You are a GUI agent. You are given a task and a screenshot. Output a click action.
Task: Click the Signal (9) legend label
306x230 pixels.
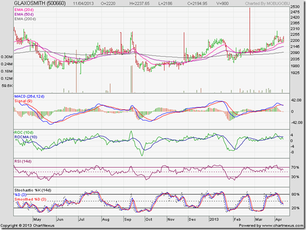tap(23, 101)
